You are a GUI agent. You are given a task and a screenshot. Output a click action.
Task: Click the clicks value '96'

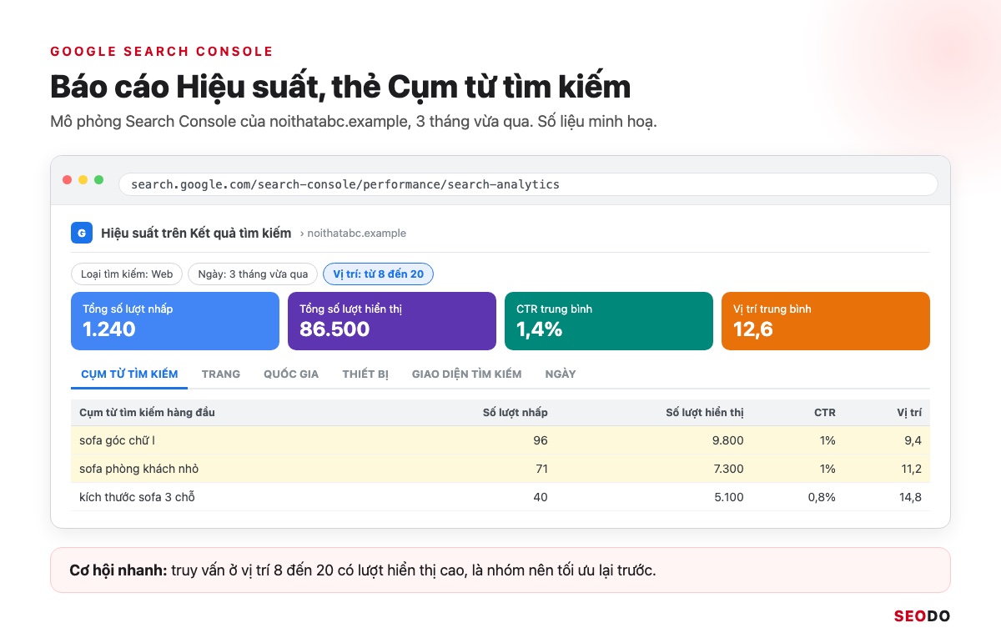(540, 440)
